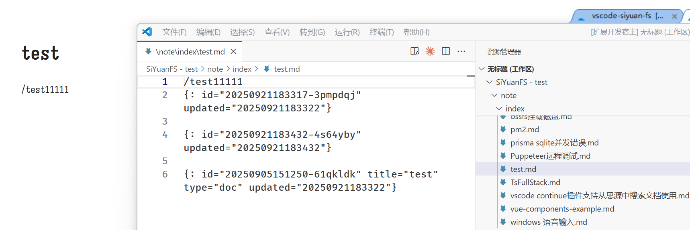Split the editor to the right
Viewport: 690px width, 230px height.
[x=446, y=51]
